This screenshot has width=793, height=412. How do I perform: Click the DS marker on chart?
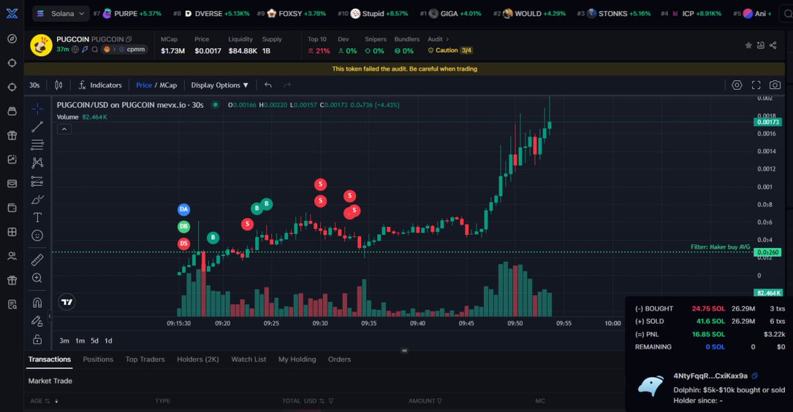tap(184, 244)
